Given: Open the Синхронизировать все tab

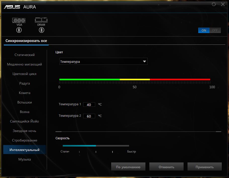Looking at the screenshot, I should [26, 41].
